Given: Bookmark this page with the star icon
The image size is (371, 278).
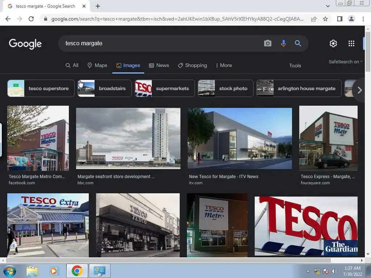Looking at the screenshot, I should click(x=325, y=19).
